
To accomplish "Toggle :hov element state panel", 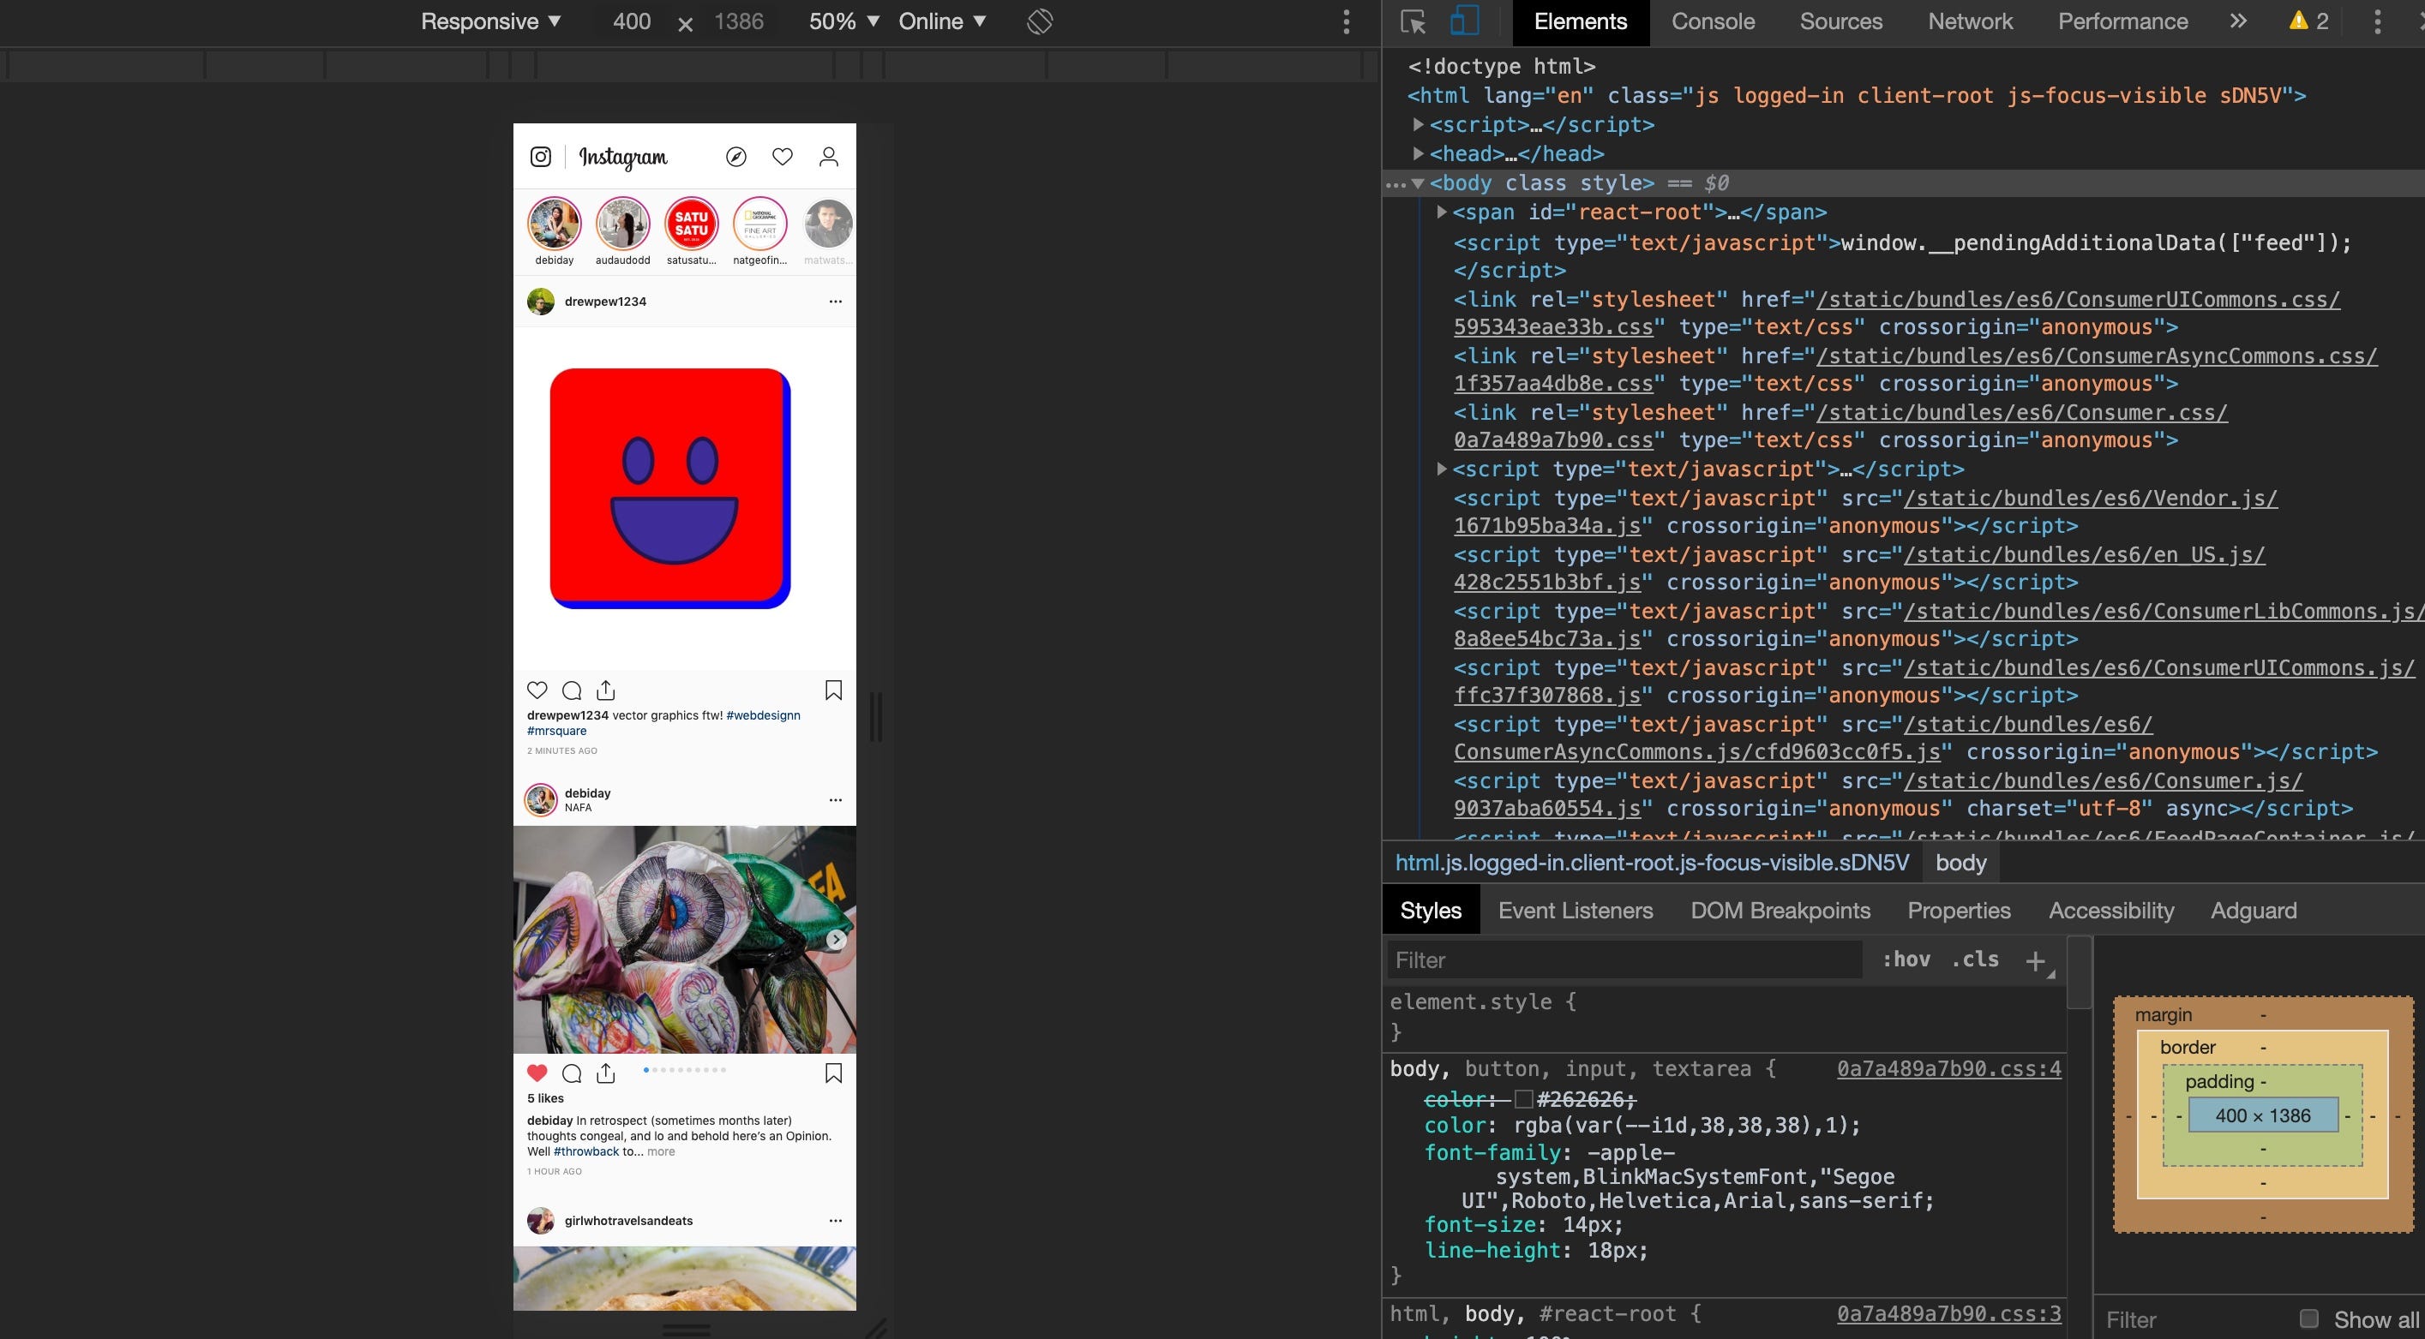I will pyautogui.click(x=1906, y=959).
